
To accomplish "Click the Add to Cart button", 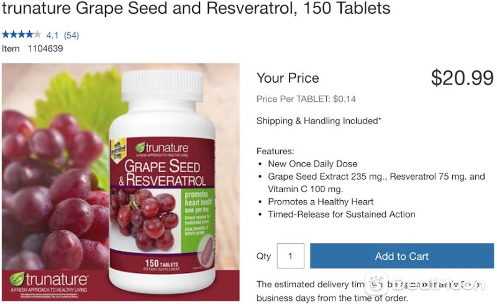I will (x=401, y=256).
